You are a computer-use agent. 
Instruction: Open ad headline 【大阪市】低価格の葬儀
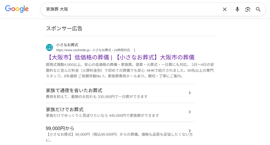pyautogui.click(x=120, y=57)
